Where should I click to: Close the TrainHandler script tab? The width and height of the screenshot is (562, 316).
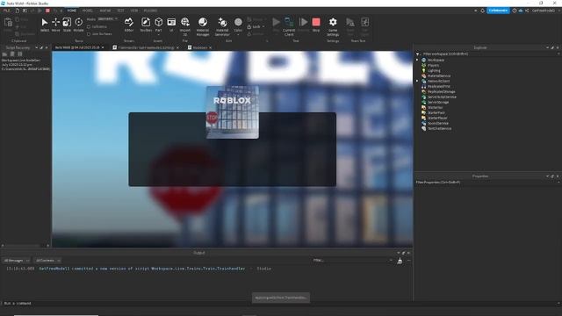pyautogui.click(x=177, y=47)
